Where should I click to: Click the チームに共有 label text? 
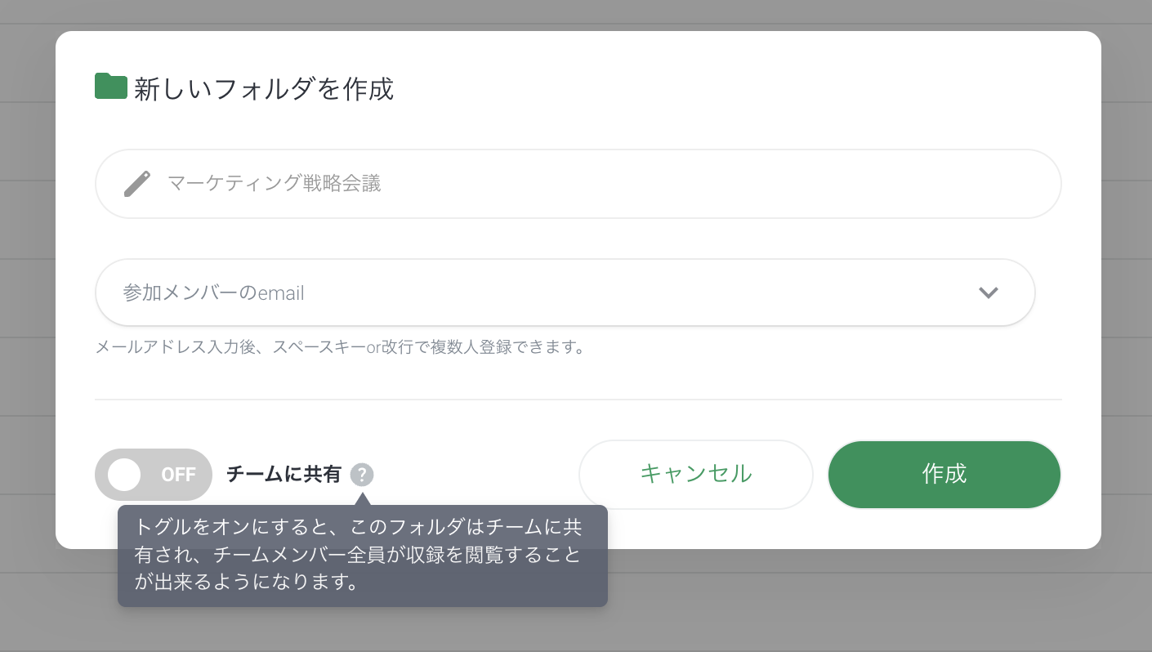284,475
